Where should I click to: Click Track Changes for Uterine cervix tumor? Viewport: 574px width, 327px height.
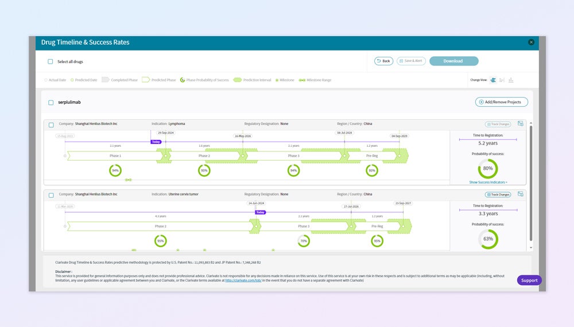498,194
